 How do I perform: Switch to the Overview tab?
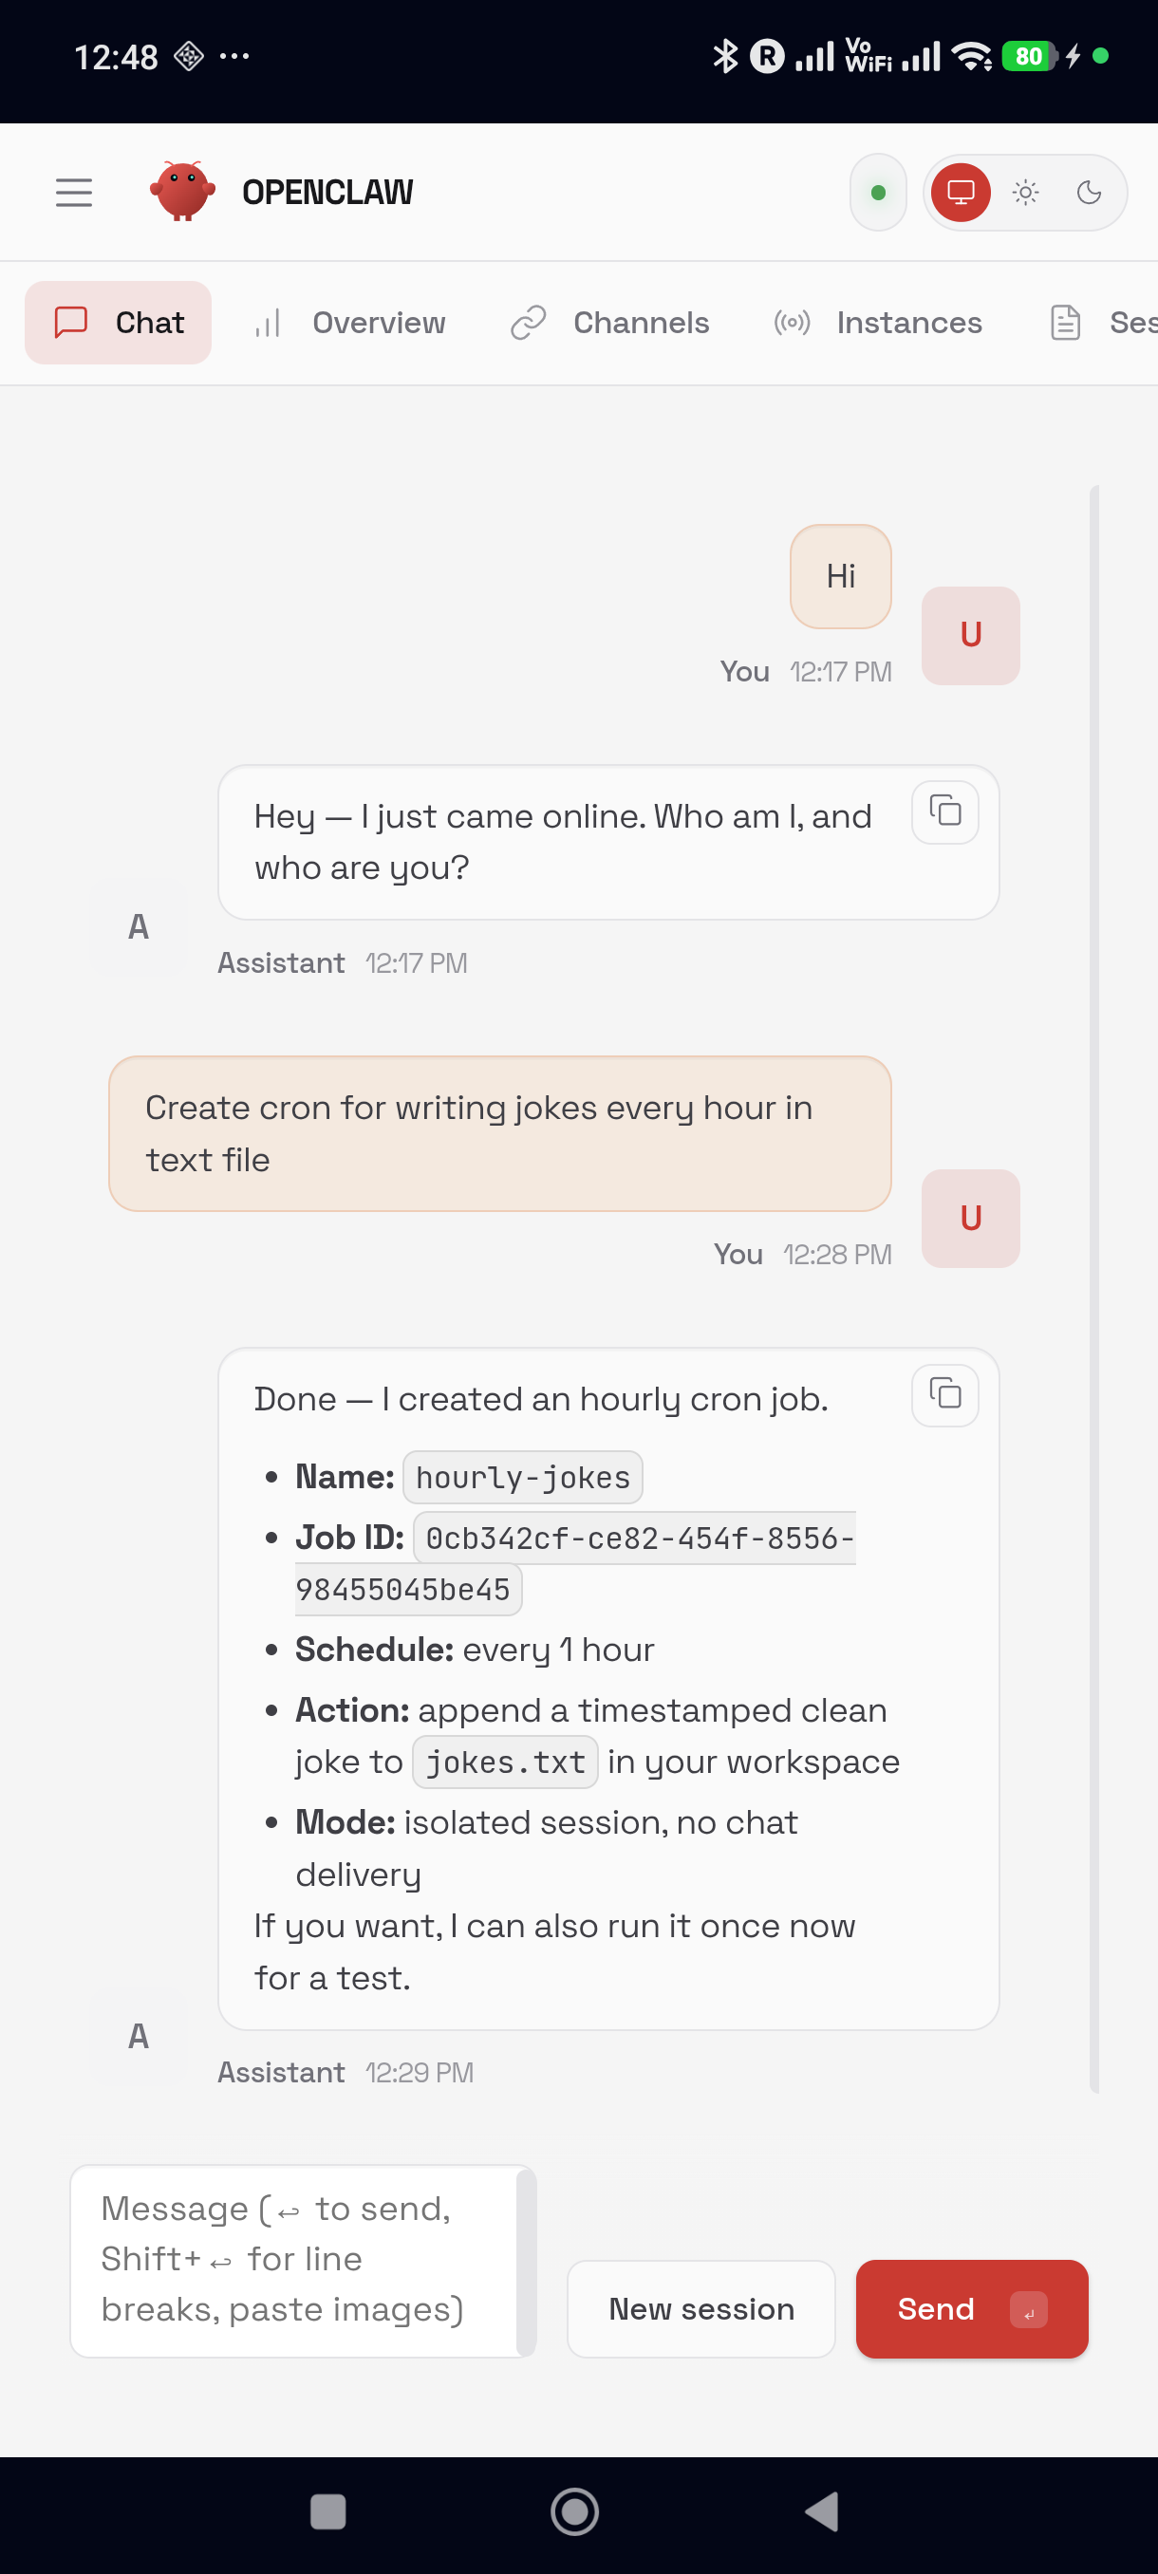348,323
